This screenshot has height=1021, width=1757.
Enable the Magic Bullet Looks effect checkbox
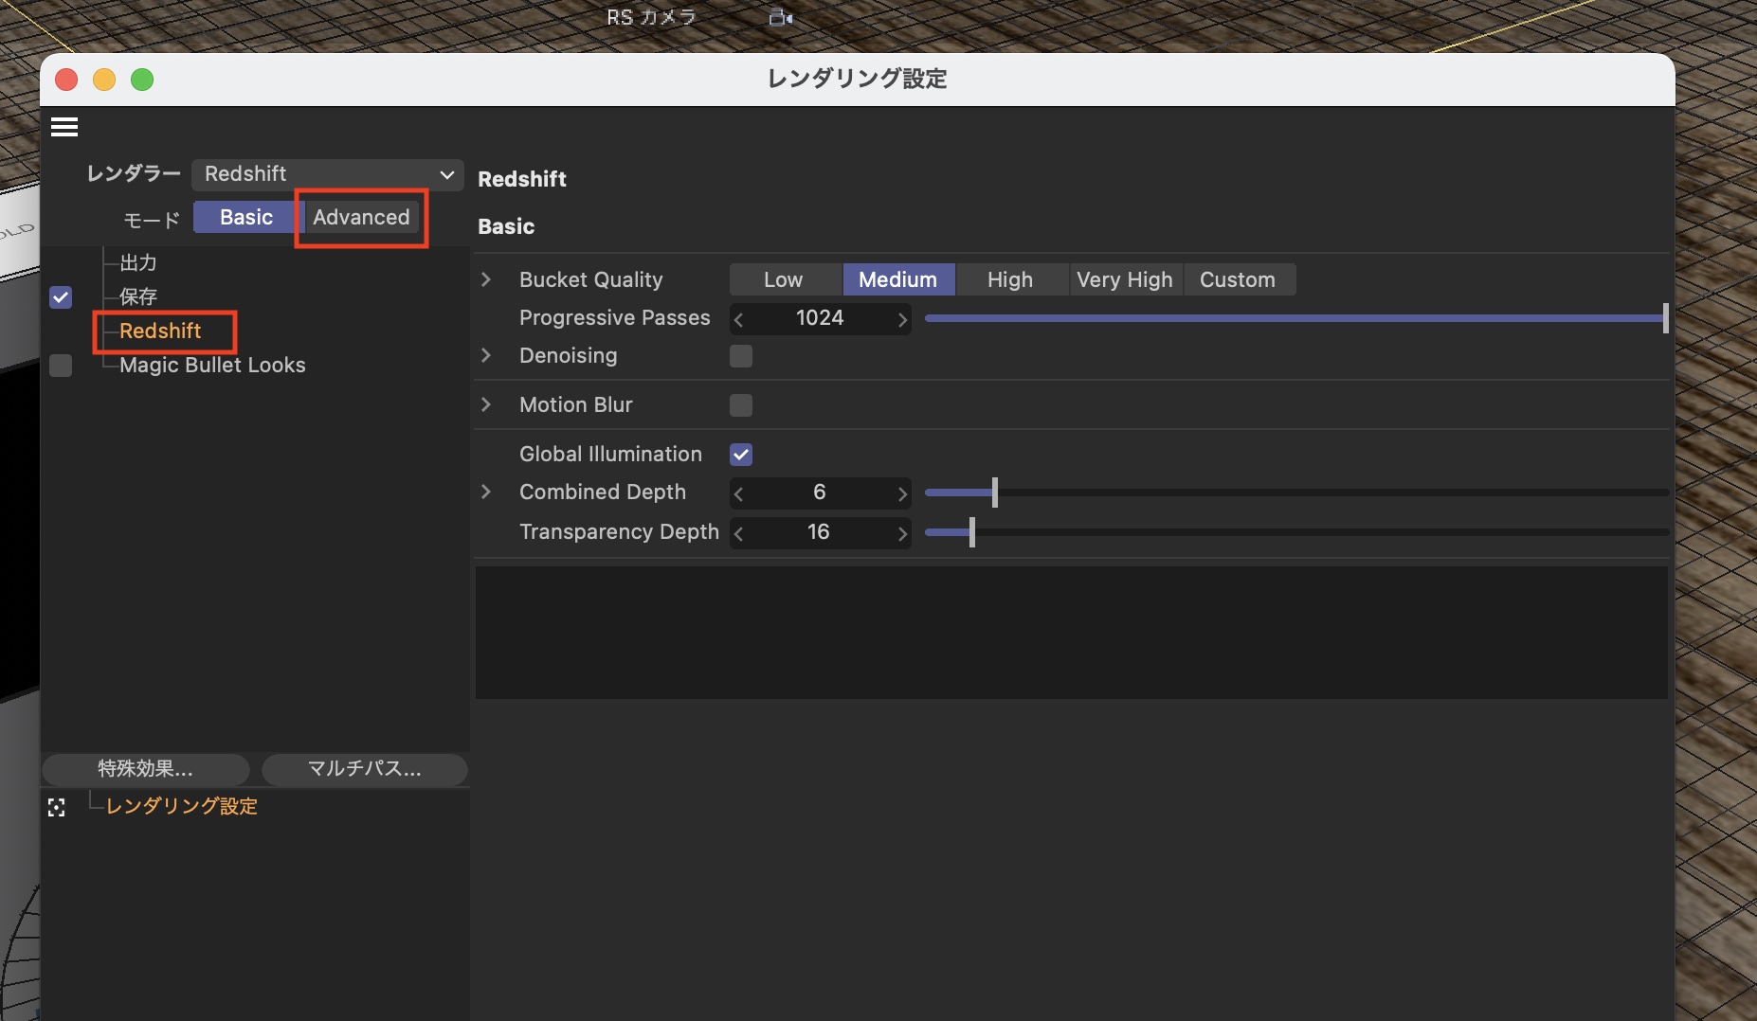pyautogui.click(x=61, y=366)
